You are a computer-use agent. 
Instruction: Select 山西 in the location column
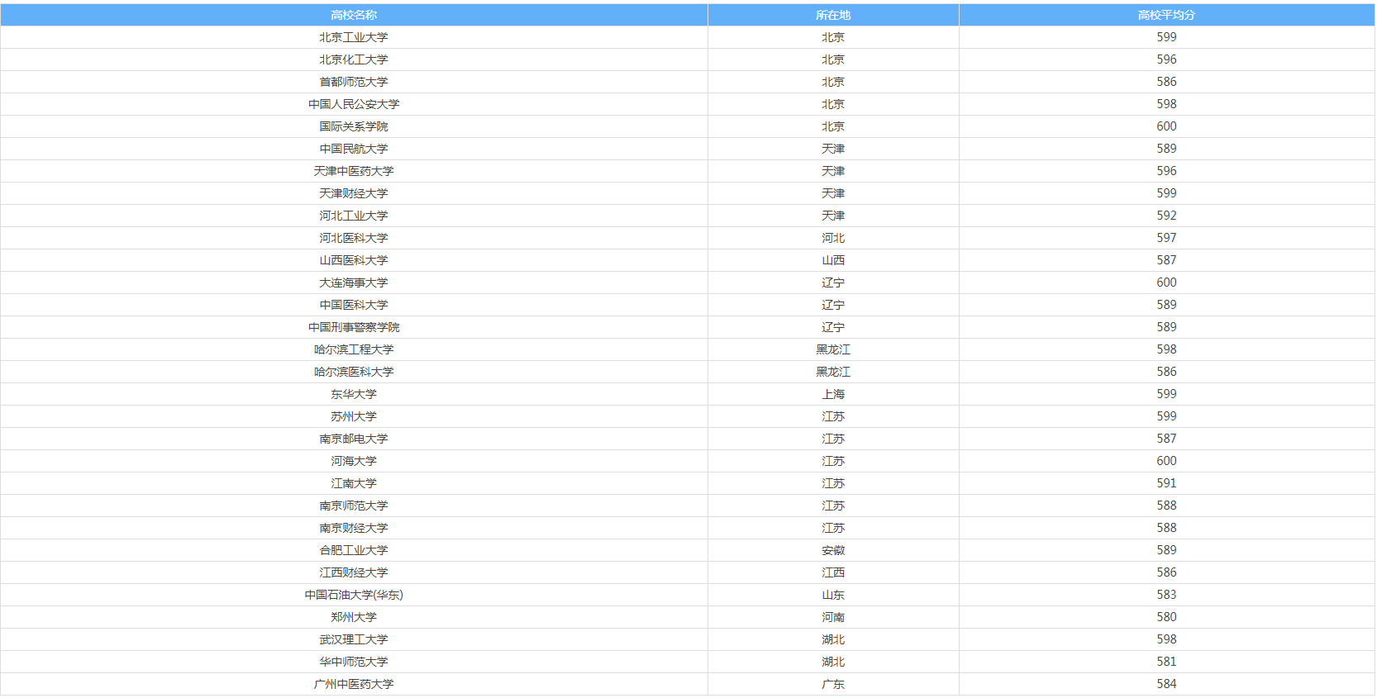point(833,260)
